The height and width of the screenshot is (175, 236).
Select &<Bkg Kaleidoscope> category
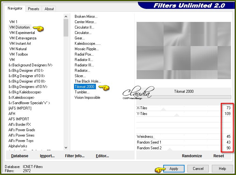coord(25,92)
